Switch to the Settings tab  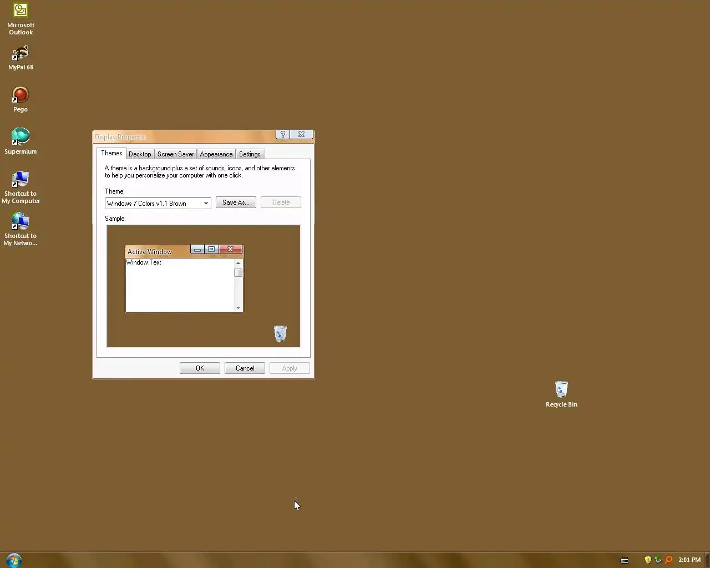[250, 154]
